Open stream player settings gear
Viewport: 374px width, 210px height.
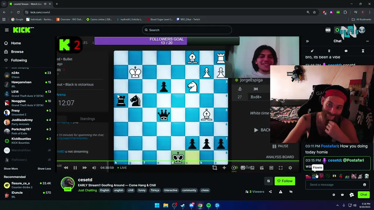(x=290, y=168)
